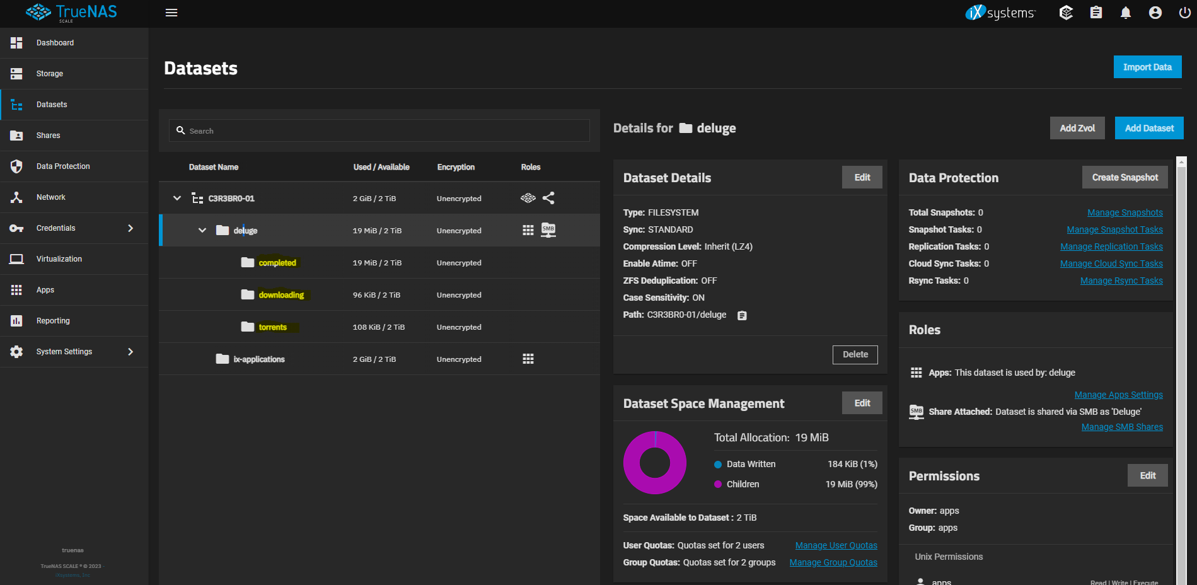This screenshot has width=1197, height=585.
Task: Open Manage Rsync Tasks link
Action: coord(1121,281)
